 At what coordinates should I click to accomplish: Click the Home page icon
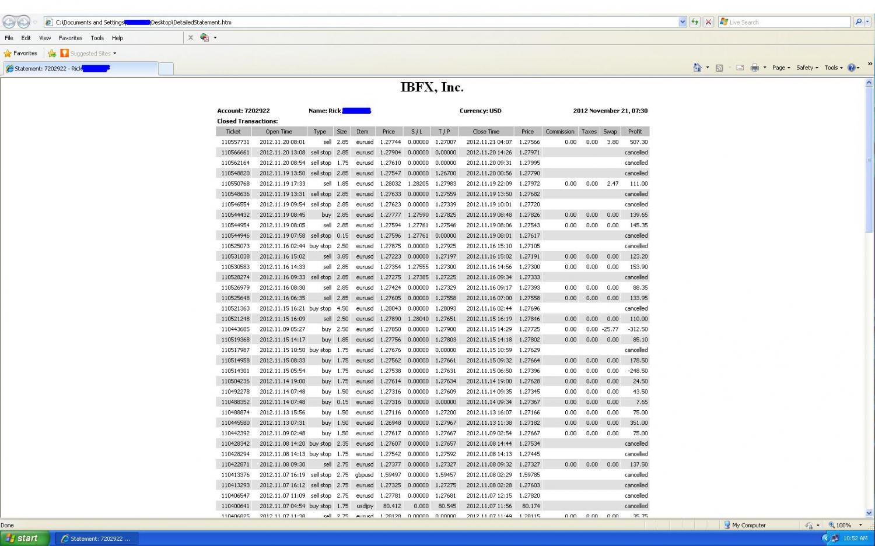(x=697, y=68)
